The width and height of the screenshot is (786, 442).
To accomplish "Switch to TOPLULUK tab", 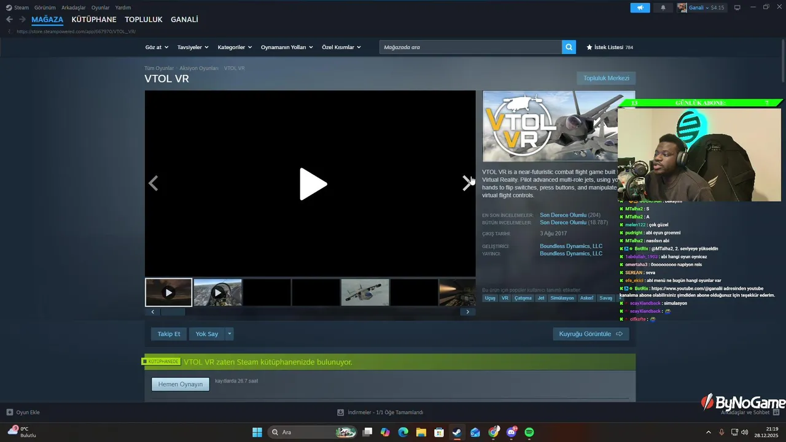I will tap(144, 20).
